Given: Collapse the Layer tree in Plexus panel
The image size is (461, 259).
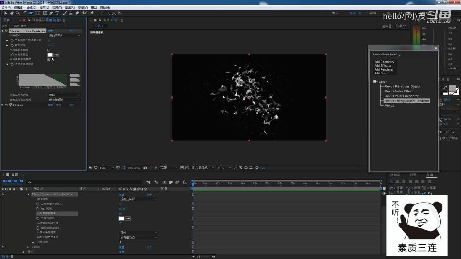Looking at the screenshot, I should [x=375, y=82].
